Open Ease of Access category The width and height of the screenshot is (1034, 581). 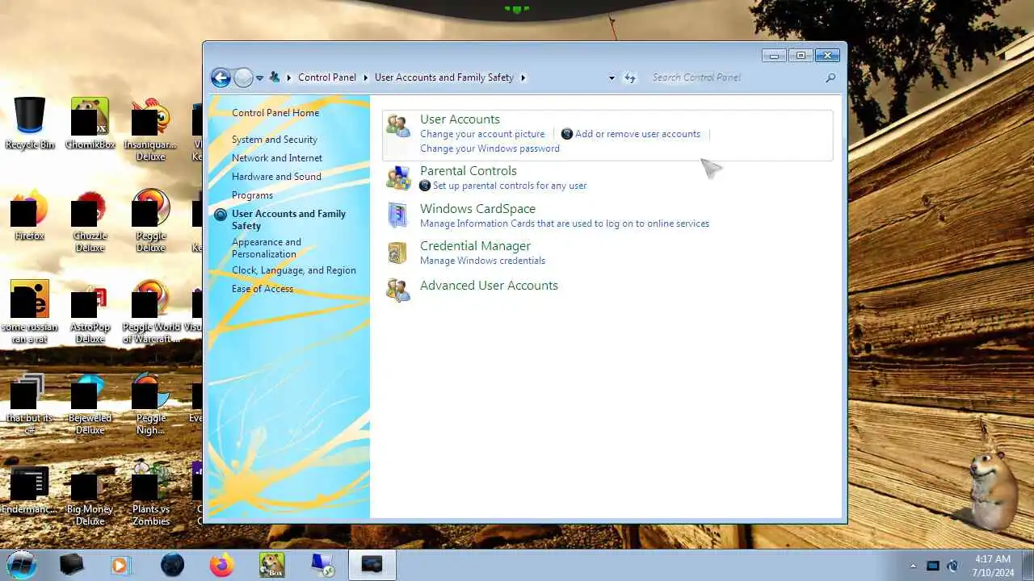263,289
